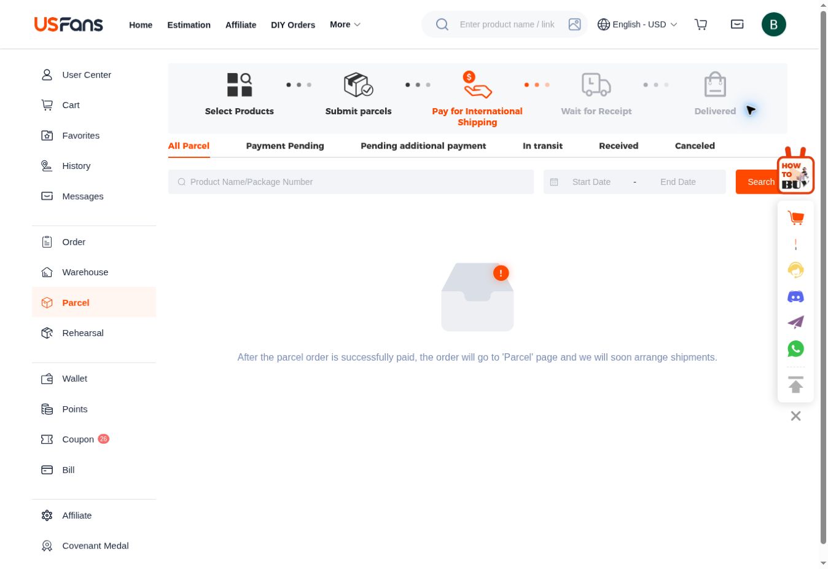Open the How To Buy guide badge
Screen dimensions: 828x569
click(x=795, y=171)
